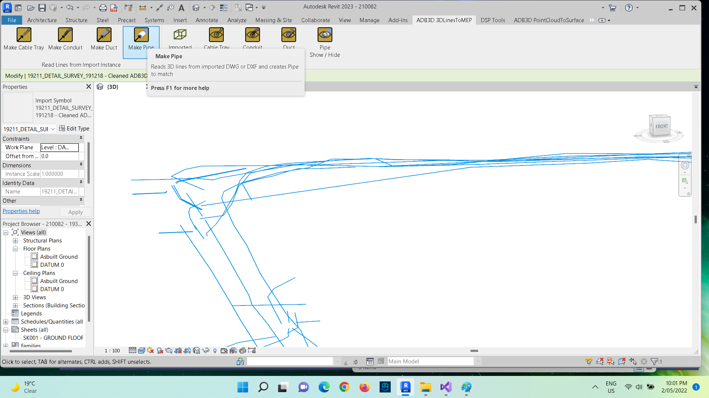Click Pipe Show / Hide icon
Image resolution: width=709 pixels, height=398 pixels.
pyautogui.click(x=325, y=35)
